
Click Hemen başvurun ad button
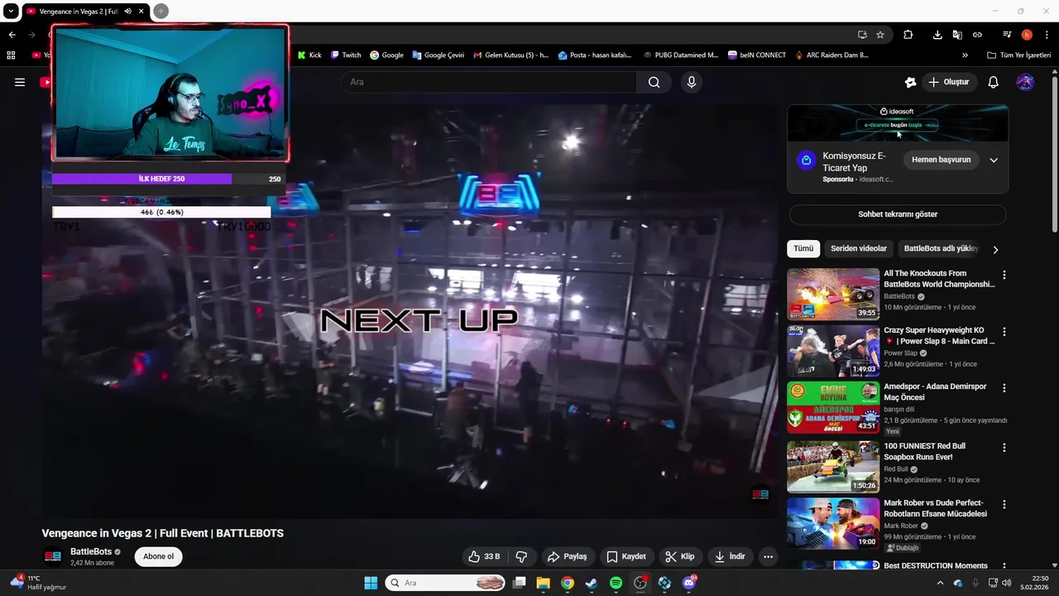point(941,160)
